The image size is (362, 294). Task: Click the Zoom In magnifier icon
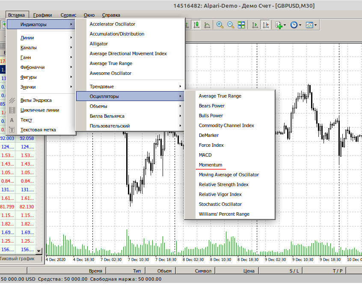click(220, 25)
